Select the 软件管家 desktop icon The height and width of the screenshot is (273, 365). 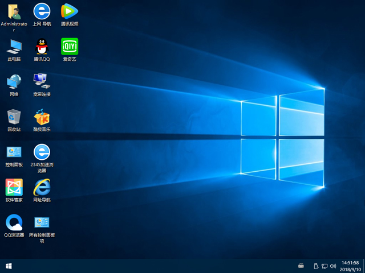(14, 187)
